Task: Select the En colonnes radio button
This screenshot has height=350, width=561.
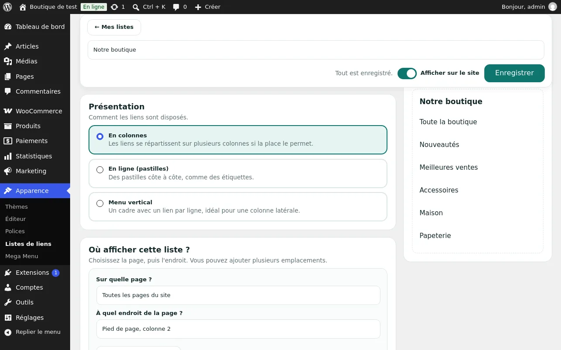Action: [x=100, y=136]
